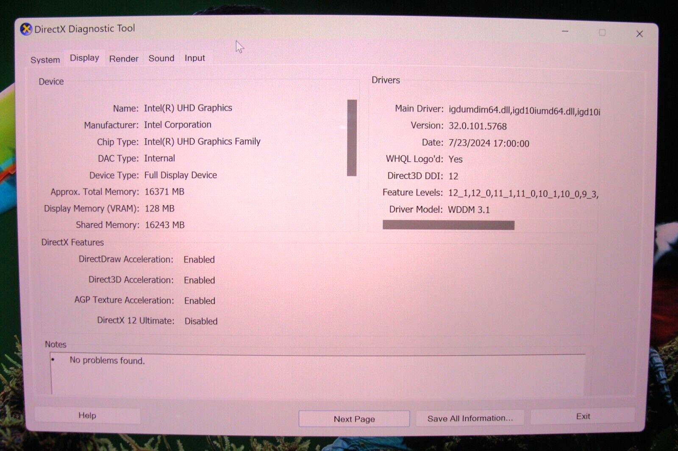Screen dimensions: 678x451
Task: Click the DirectX Diagnostic Tool title icon
Action: pos(26,29)
